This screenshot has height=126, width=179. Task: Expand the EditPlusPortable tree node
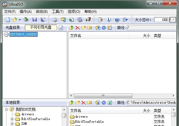pyautogui.click(x=12, y=119)
